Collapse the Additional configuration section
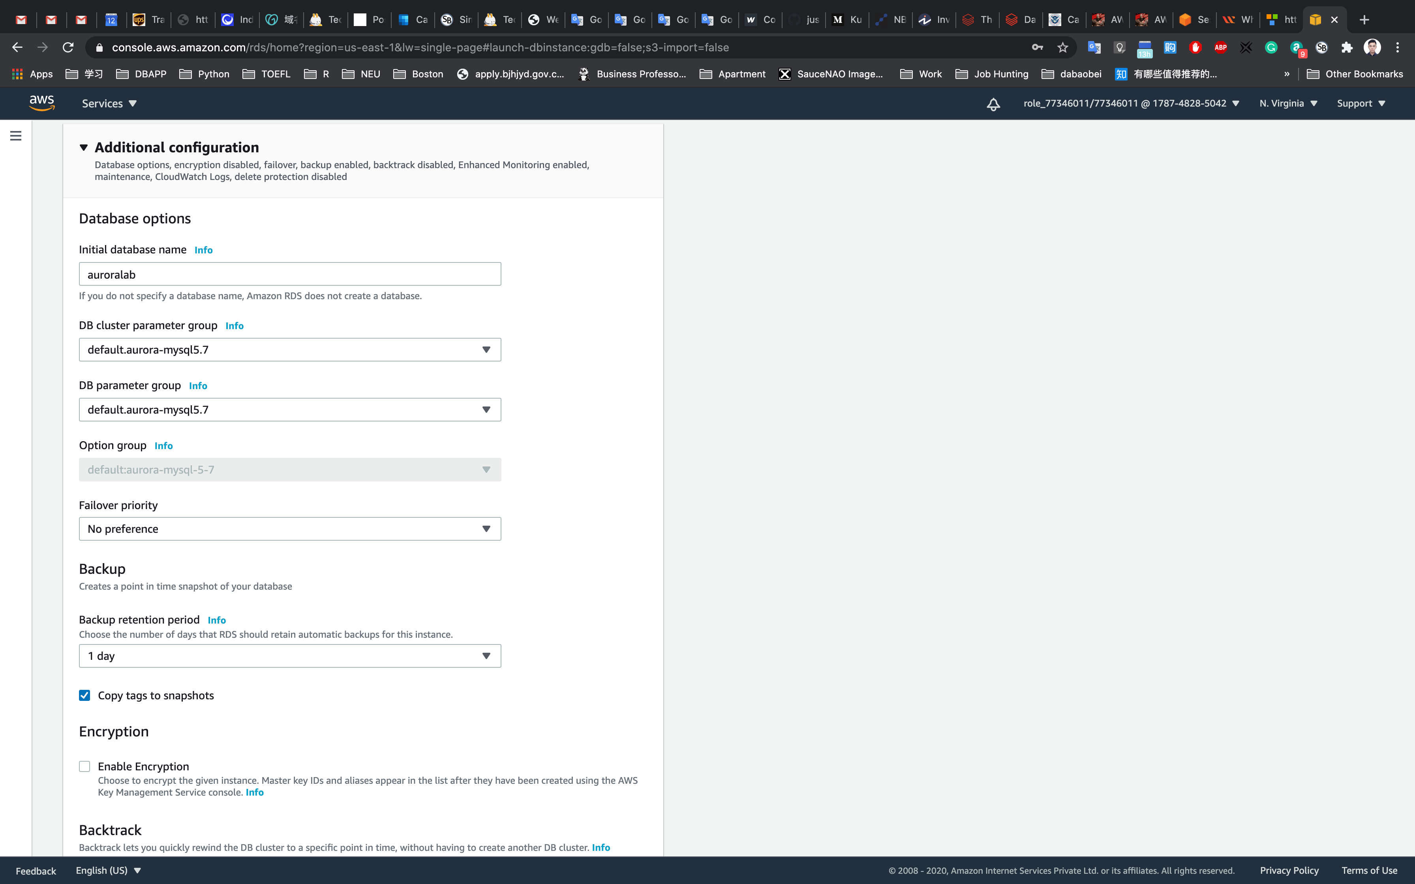Image resolution: width=1415 pixels, height=884 pixels. [x=84, y=147]
